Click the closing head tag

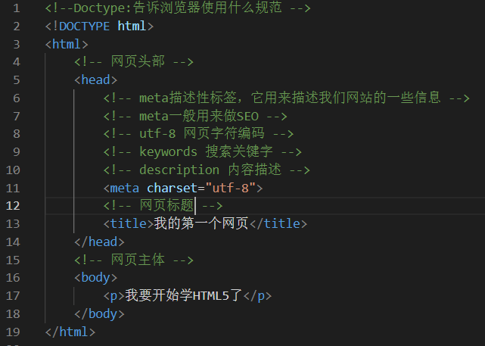click(98, 242)
